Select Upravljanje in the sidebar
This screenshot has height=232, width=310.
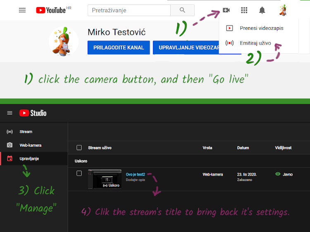tap(29, 158)
